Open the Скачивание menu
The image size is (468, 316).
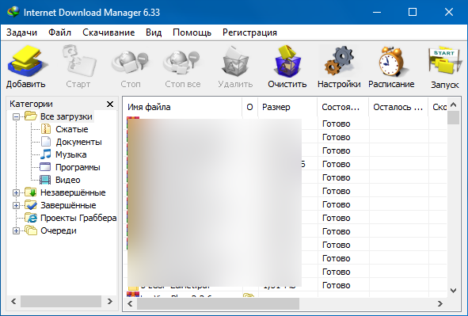[108, 32]
